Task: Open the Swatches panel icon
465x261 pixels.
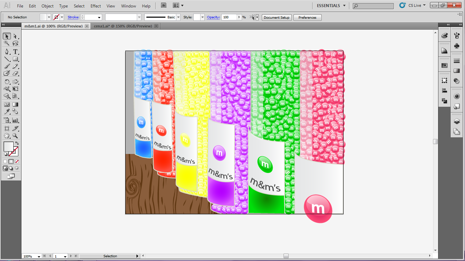Action: 444,65
